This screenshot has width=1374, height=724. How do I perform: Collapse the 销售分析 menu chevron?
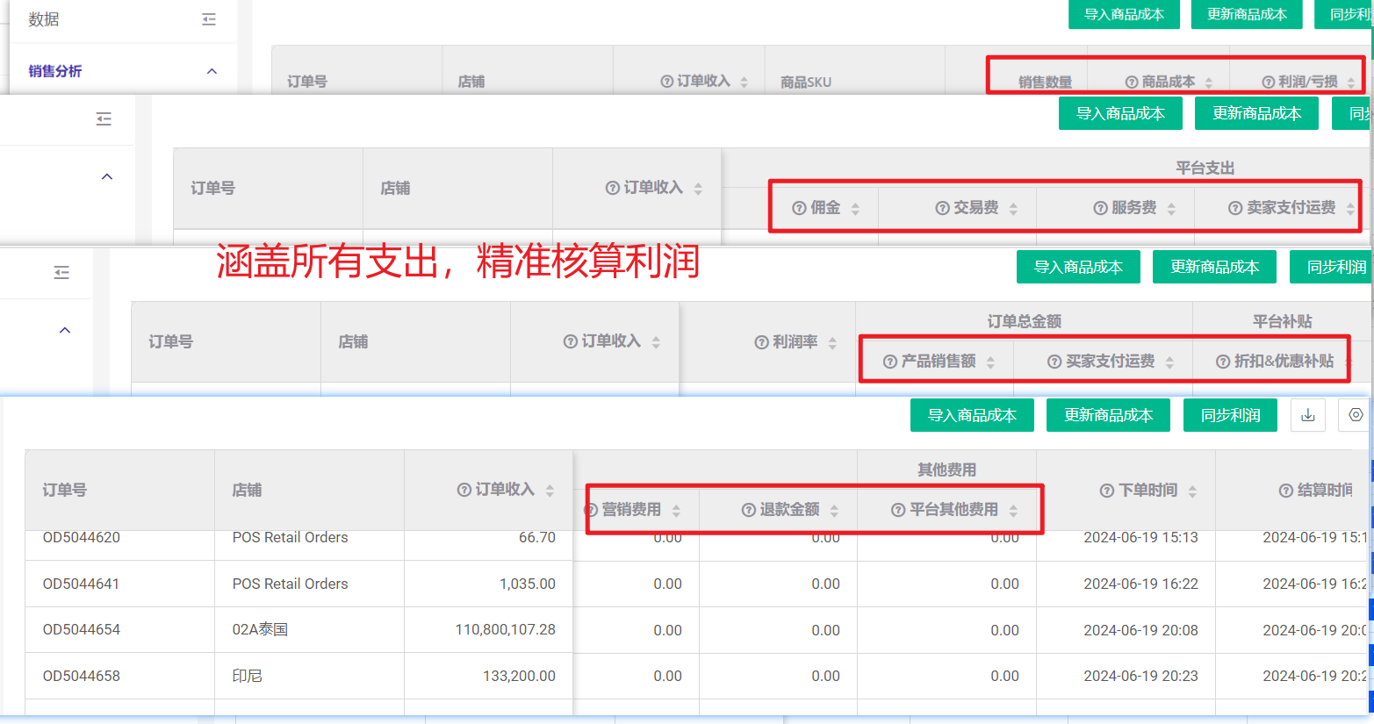pos(212,71)
